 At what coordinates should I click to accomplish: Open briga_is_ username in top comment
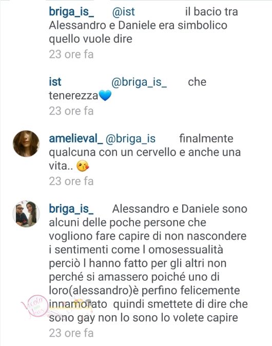click(71, 12)
